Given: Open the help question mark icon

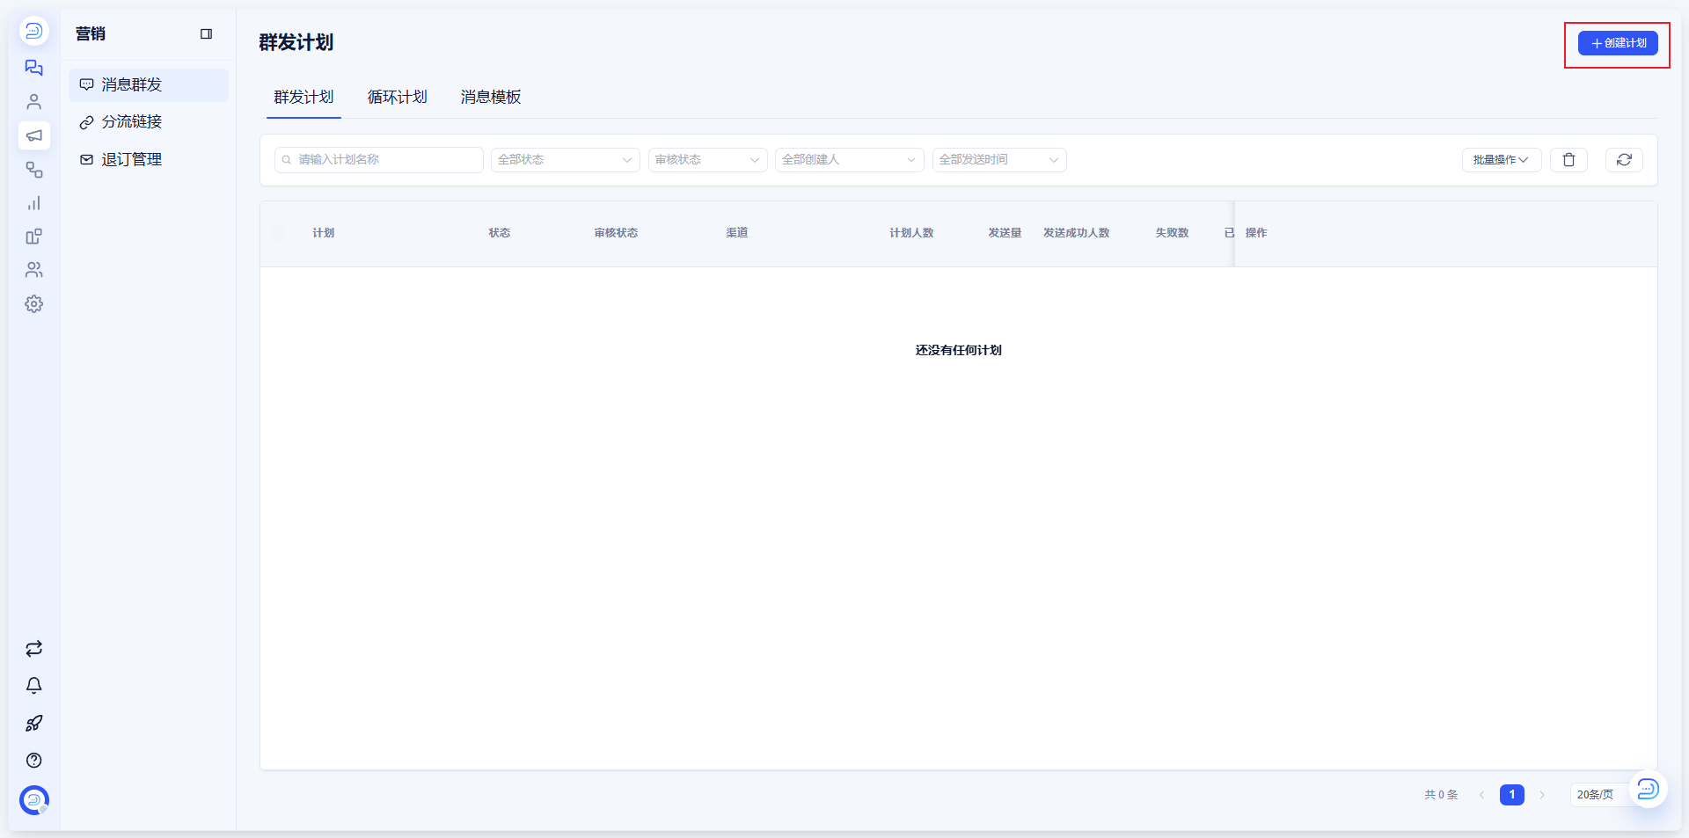Looking at the screenshot, I should coord(34,761).
